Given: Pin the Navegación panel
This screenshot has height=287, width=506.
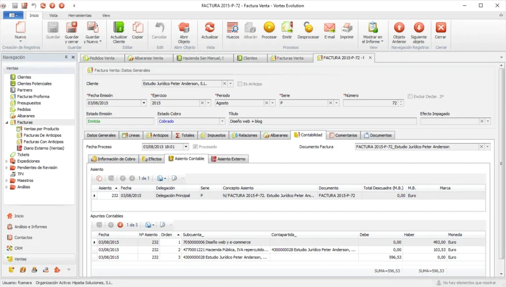Looking at the screenshot, I should (x=66, y=57).
